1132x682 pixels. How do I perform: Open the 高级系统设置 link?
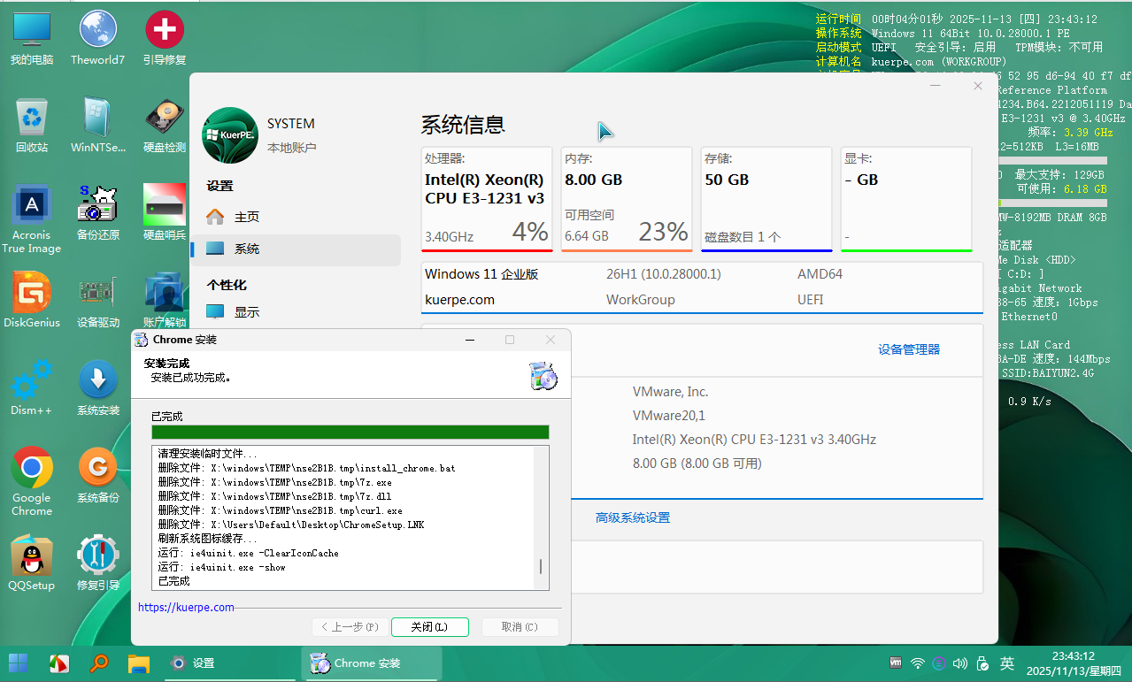(x=632, y=518)
